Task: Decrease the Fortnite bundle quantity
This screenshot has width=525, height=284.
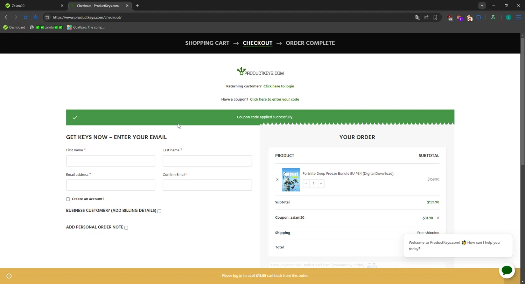Action: point(306,183)
